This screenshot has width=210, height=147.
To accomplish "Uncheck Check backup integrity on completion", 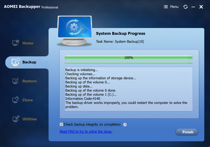I will (x=61, y=124).
